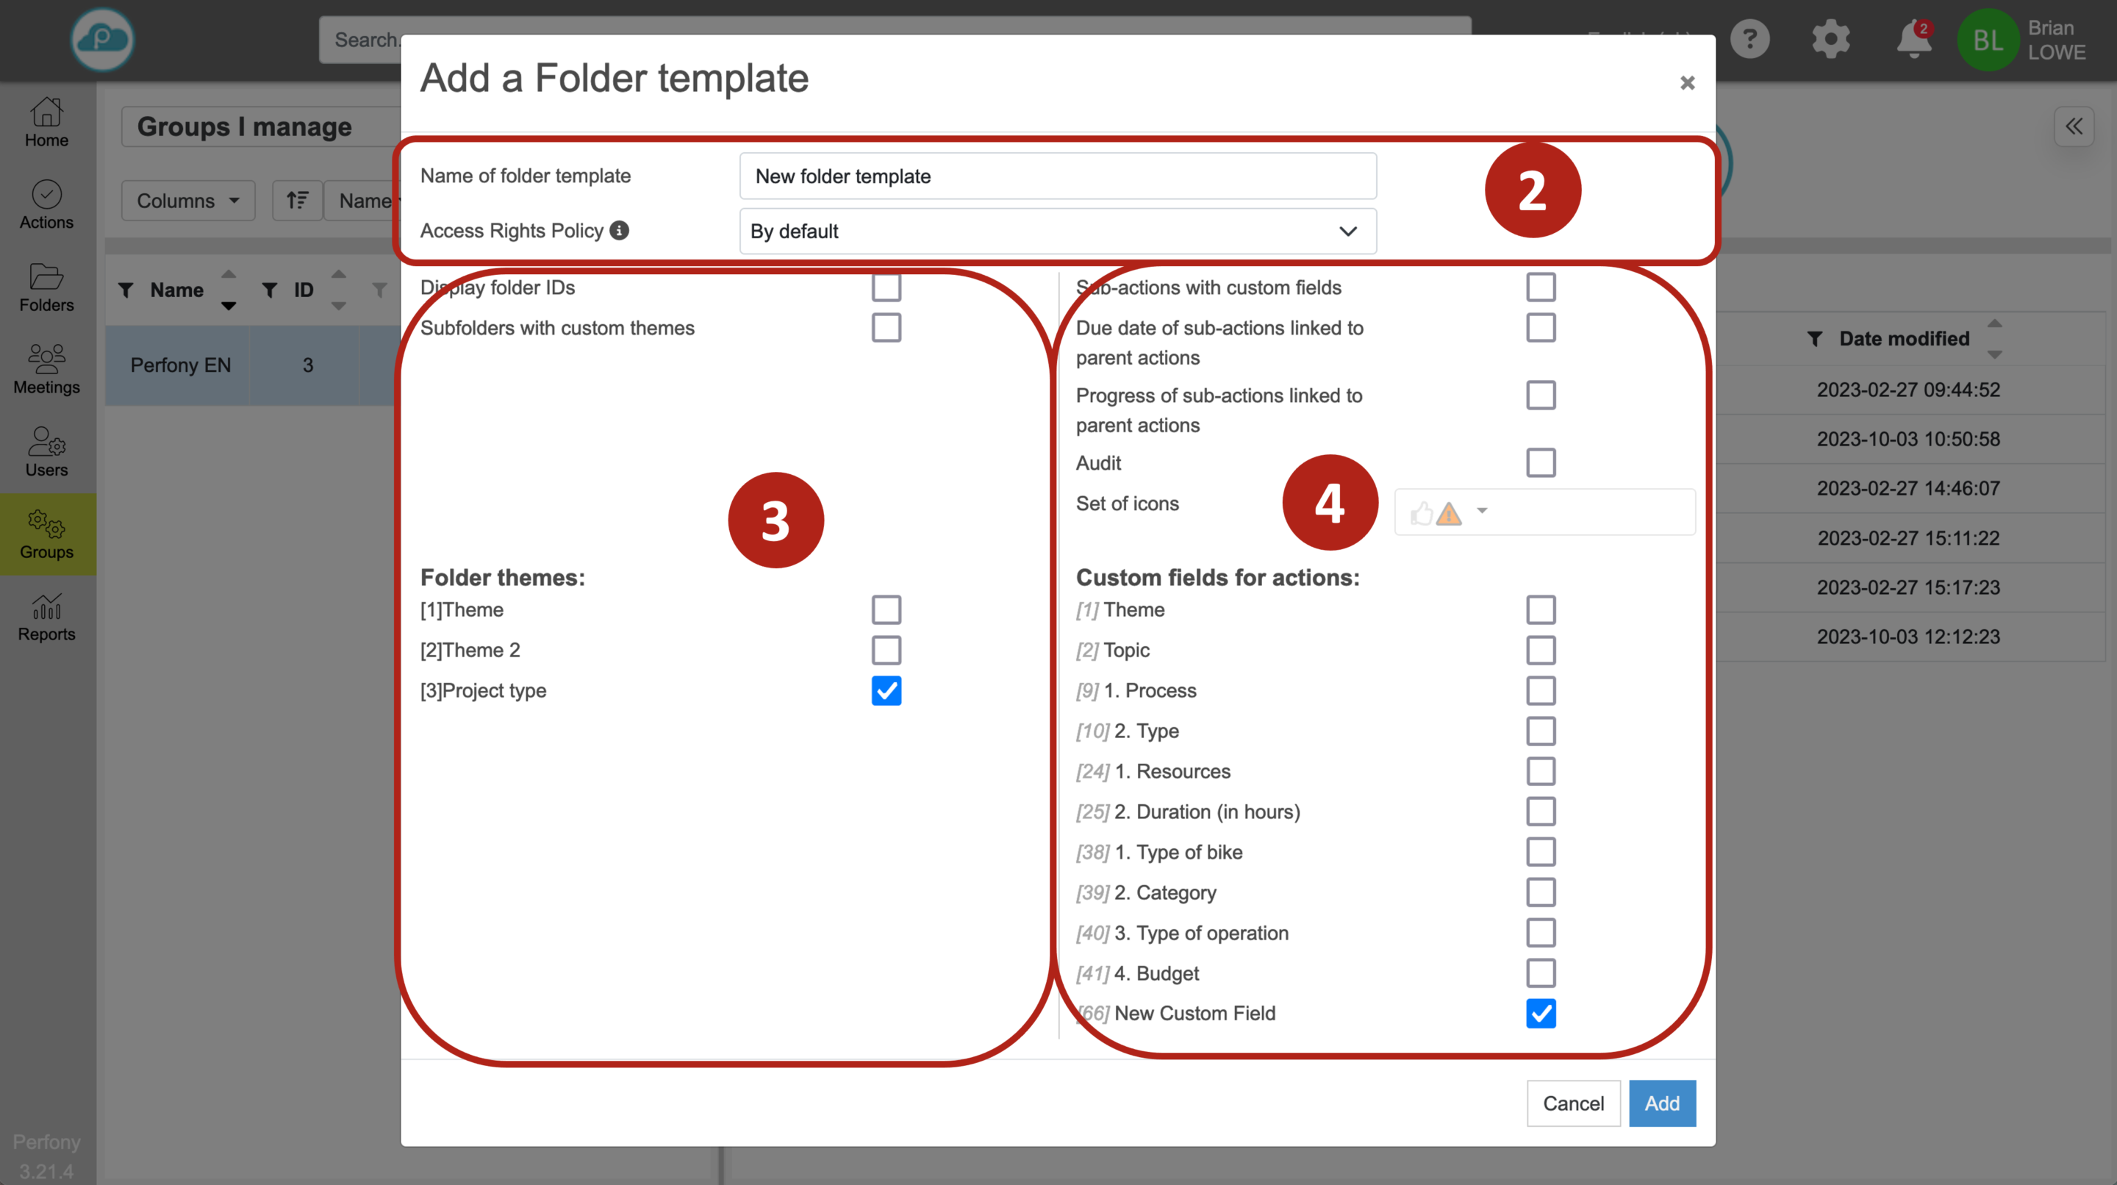2117x1185 pixels.
Task: Enable the Display folder IDs checkbox
Action: point(886,287)
